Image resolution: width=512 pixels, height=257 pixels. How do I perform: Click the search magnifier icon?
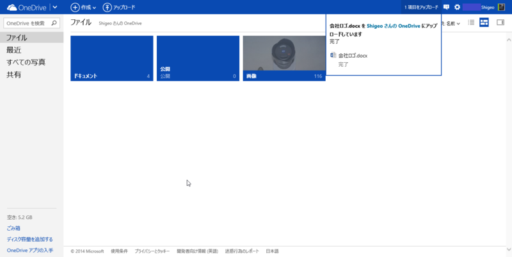(54, 23)
